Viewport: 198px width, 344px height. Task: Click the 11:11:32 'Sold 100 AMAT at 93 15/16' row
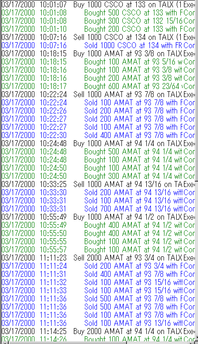98,282
